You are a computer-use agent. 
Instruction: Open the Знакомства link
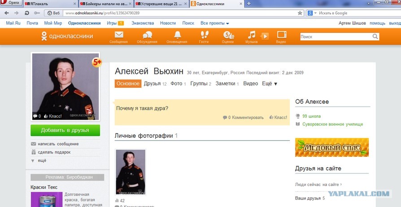[x=143, y=23]
